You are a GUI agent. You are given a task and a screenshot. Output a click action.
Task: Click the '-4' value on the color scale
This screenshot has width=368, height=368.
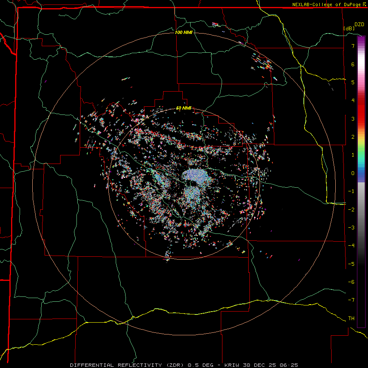coord(351,246)
